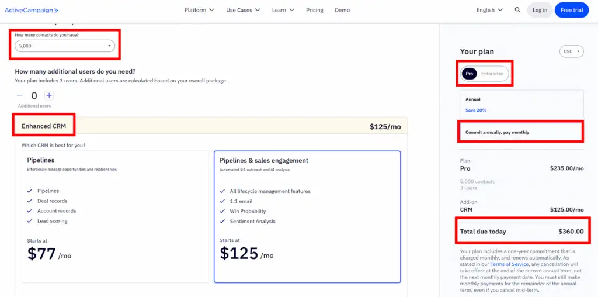Open the contacts count dropdown showing 5,000

[65, 46]
